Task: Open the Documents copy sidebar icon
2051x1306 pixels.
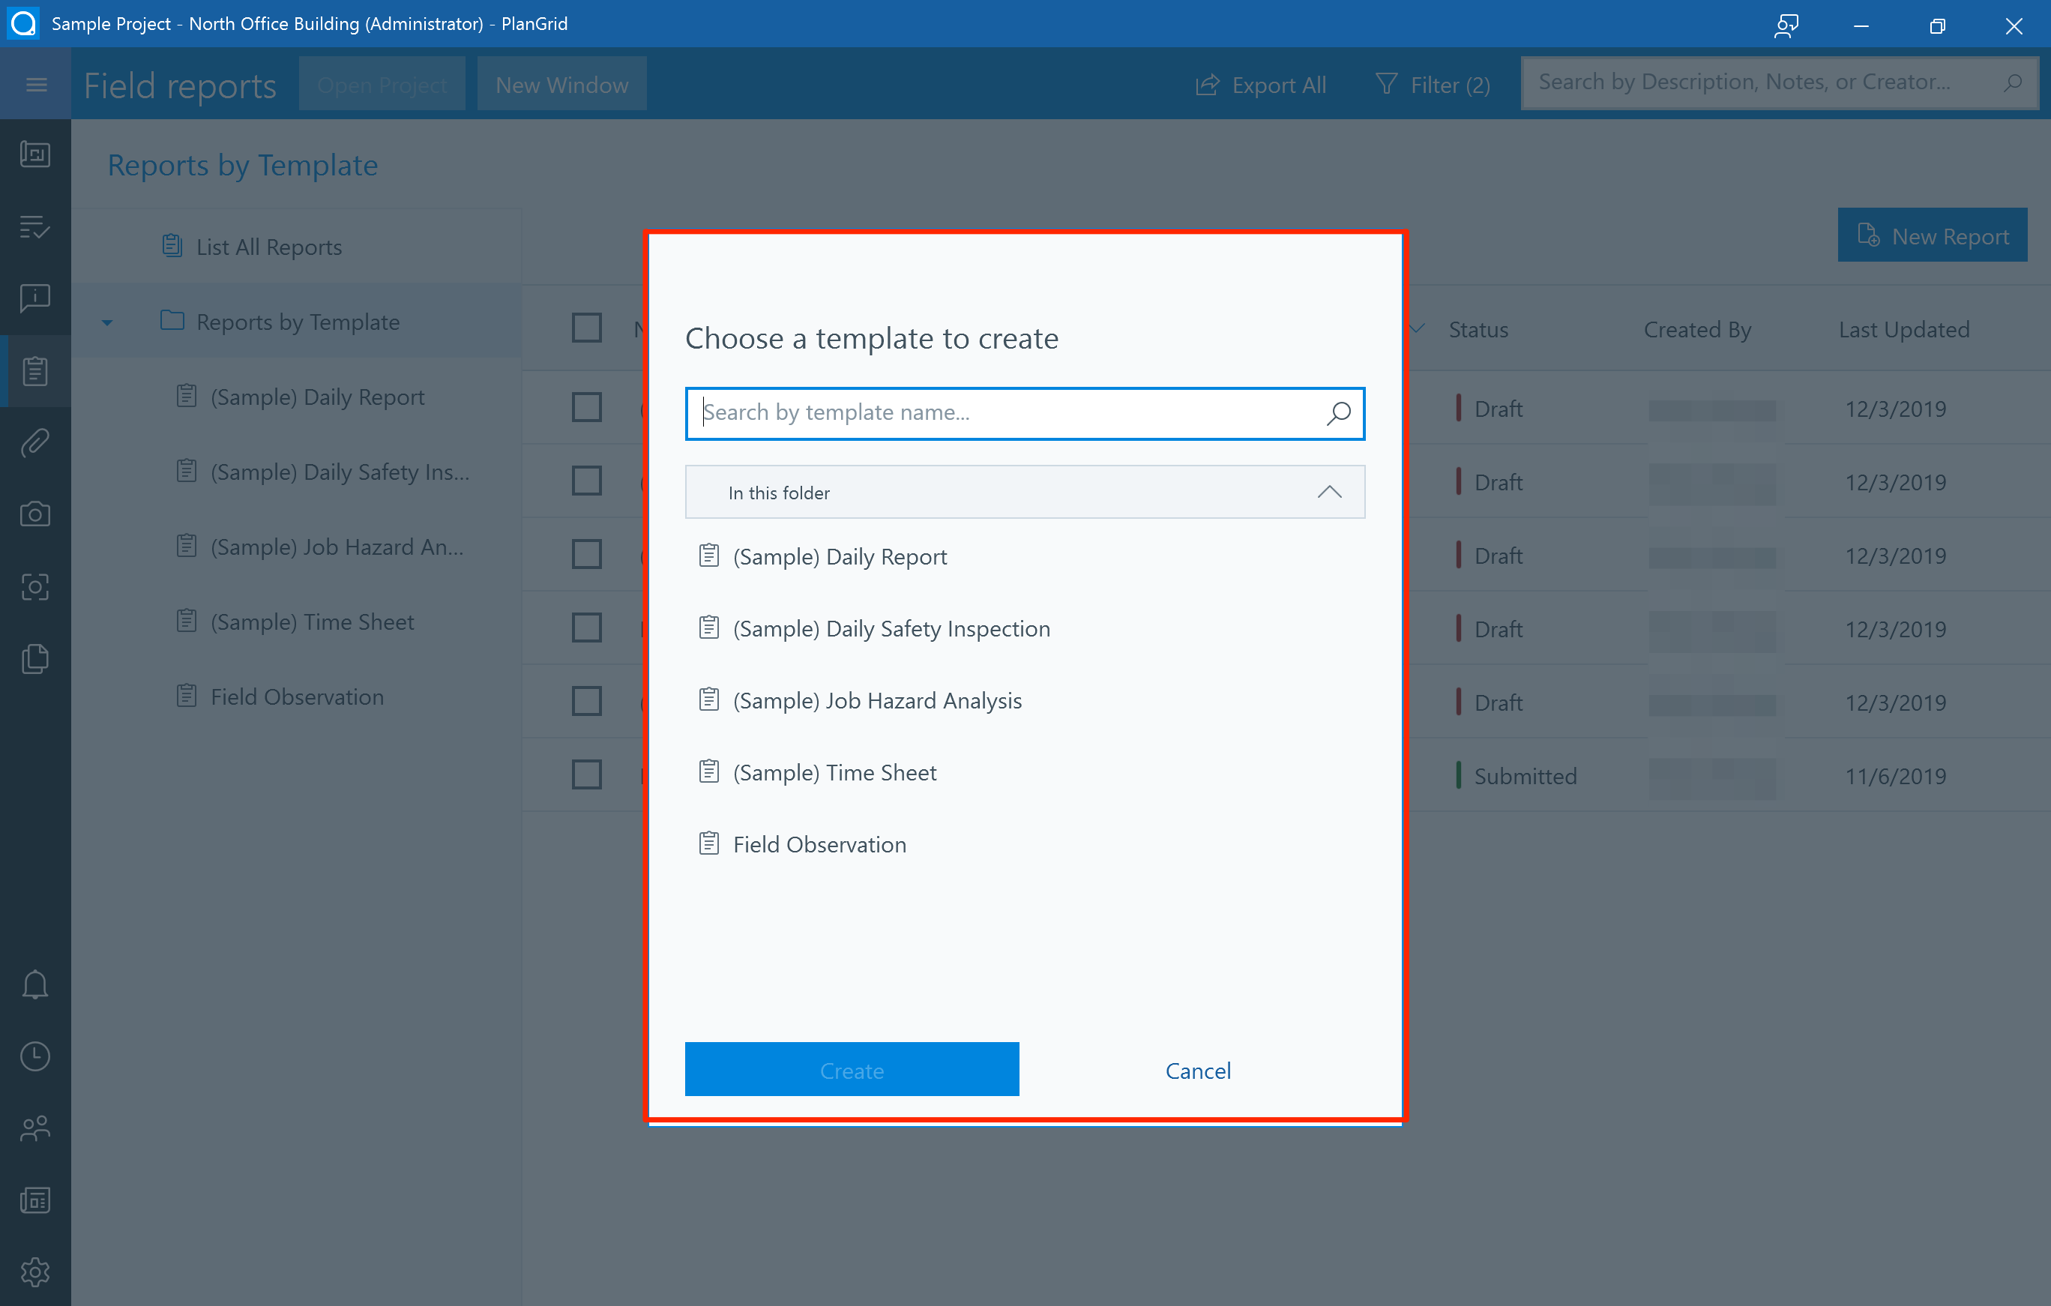Action: pos(35,658)
